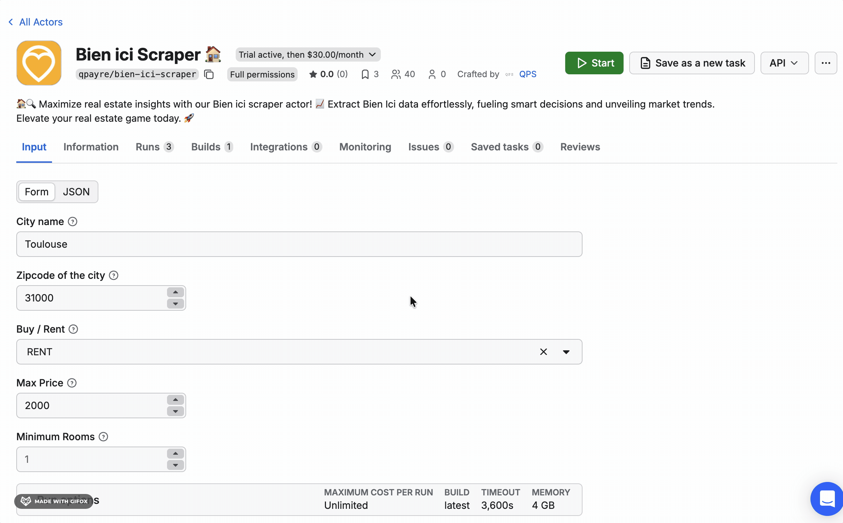Select the Form input mode
The width and height of the screenshot is (843, 523).
(x=36, y=191)
